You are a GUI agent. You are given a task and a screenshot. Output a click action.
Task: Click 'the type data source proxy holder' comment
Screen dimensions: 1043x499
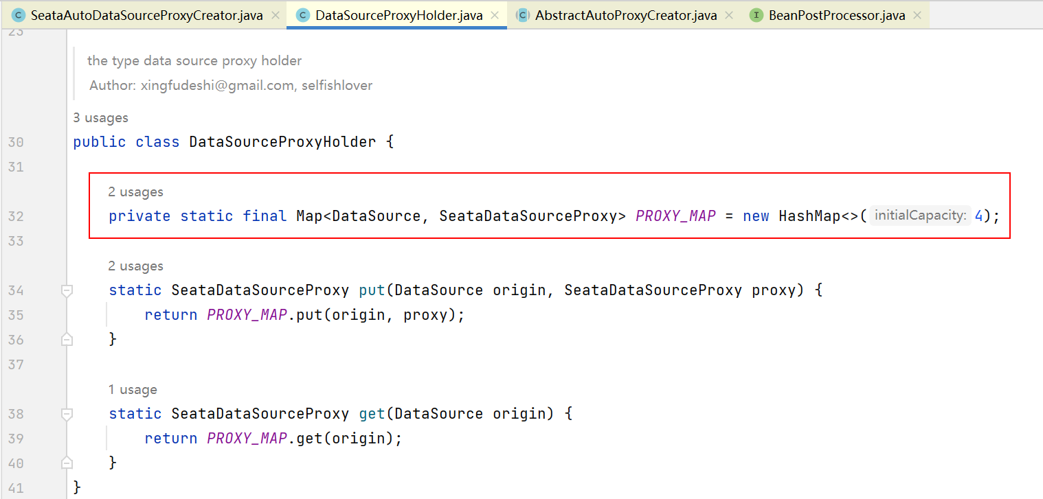pyautogui.click(x=194, y=60)
